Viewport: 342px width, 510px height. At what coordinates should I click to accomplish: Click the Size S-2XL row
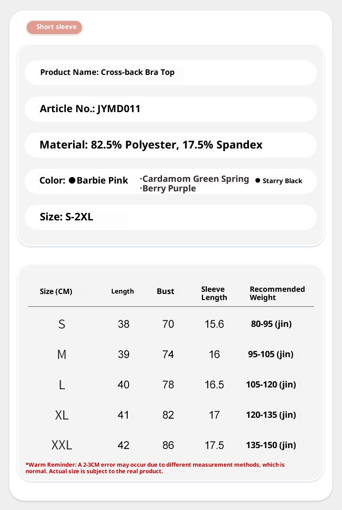[x=66, y=217]
